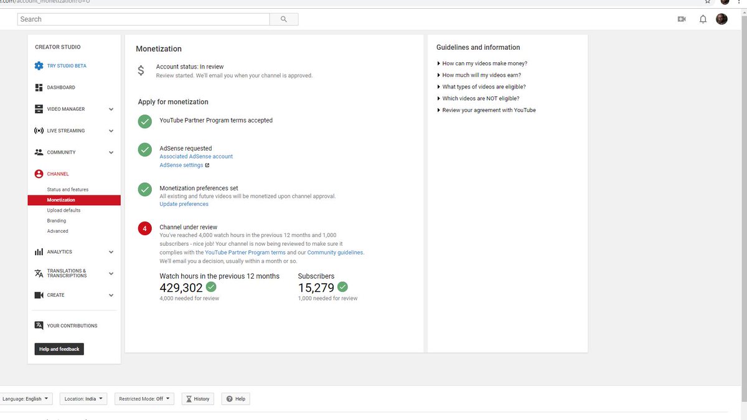Open the Community guidelines link
The width and height of the screenshot is (747, 420).
(335, 253)
